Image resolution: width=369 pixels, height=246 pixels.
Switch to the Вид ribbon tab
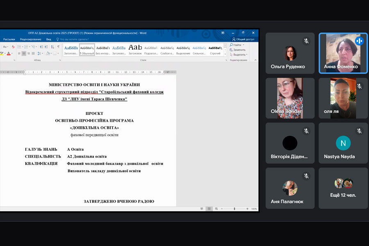[48, 39]
